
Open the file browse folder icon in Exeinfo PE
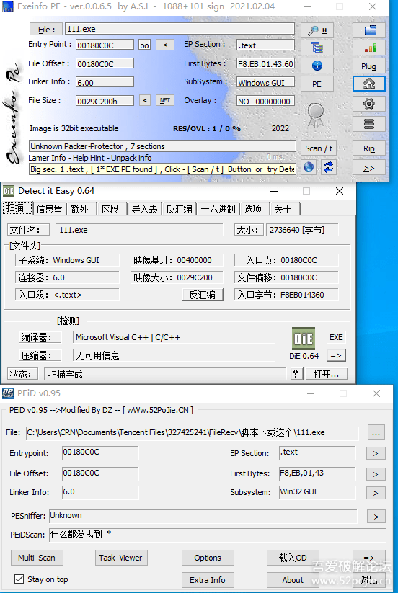click(x=369, y=31)
